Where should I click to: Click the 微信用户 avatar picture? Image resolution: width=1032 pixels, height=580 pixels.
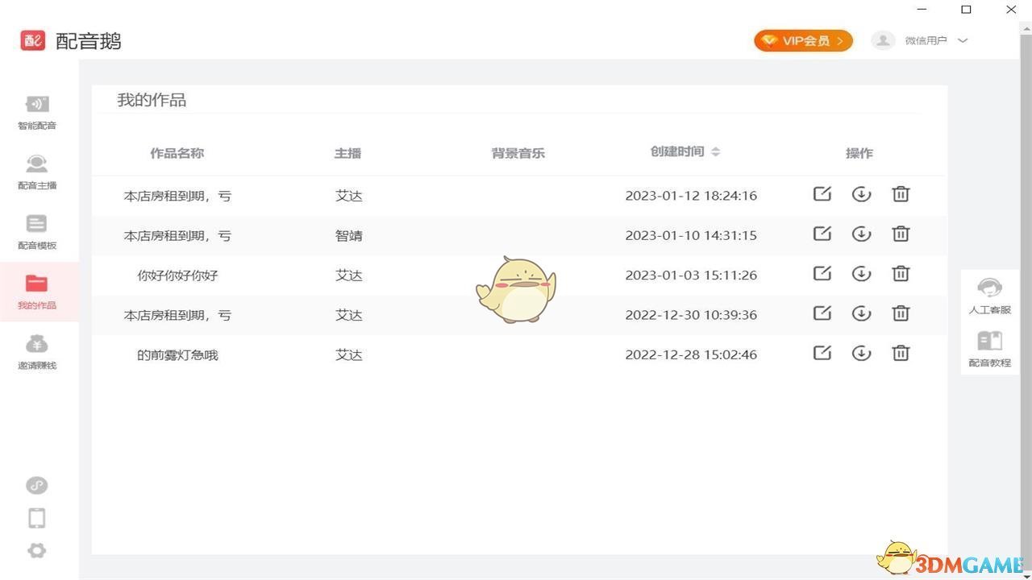[x=883, y=39]
